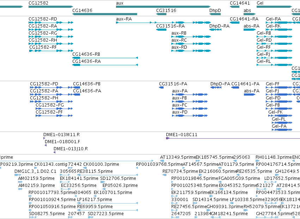Select the CG31516 gene label
The image size is (300, 219).
[x=166, y=10]
